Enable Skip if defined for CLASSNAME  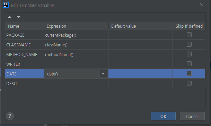pos(189,44)
